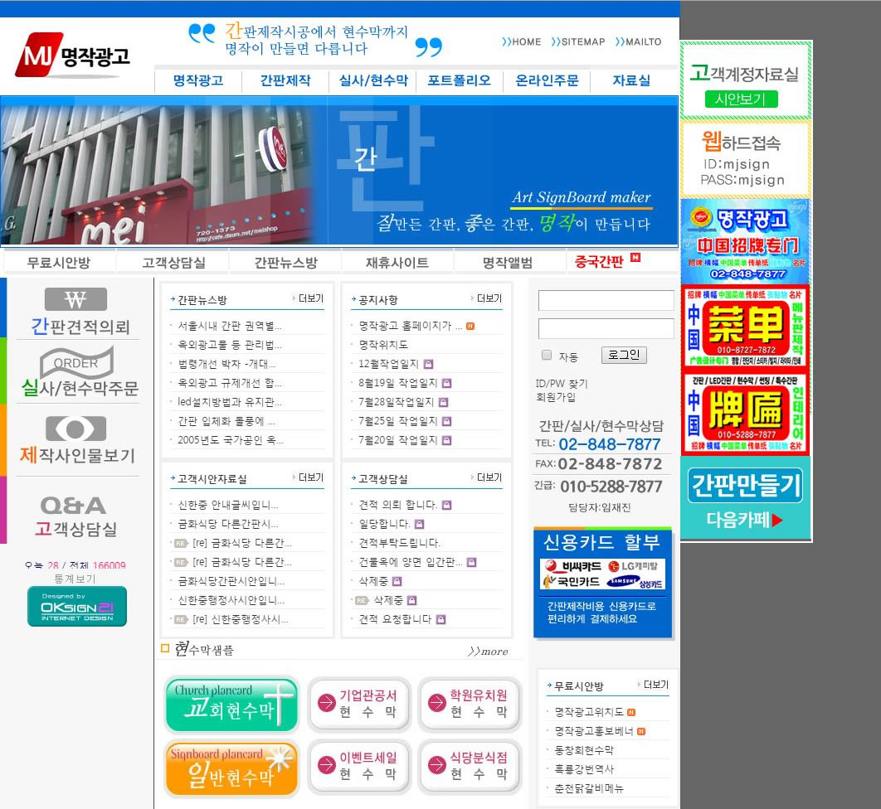Select the 포트폴리오 menu item
Screen dimensions: 881x809
point(459,80)
